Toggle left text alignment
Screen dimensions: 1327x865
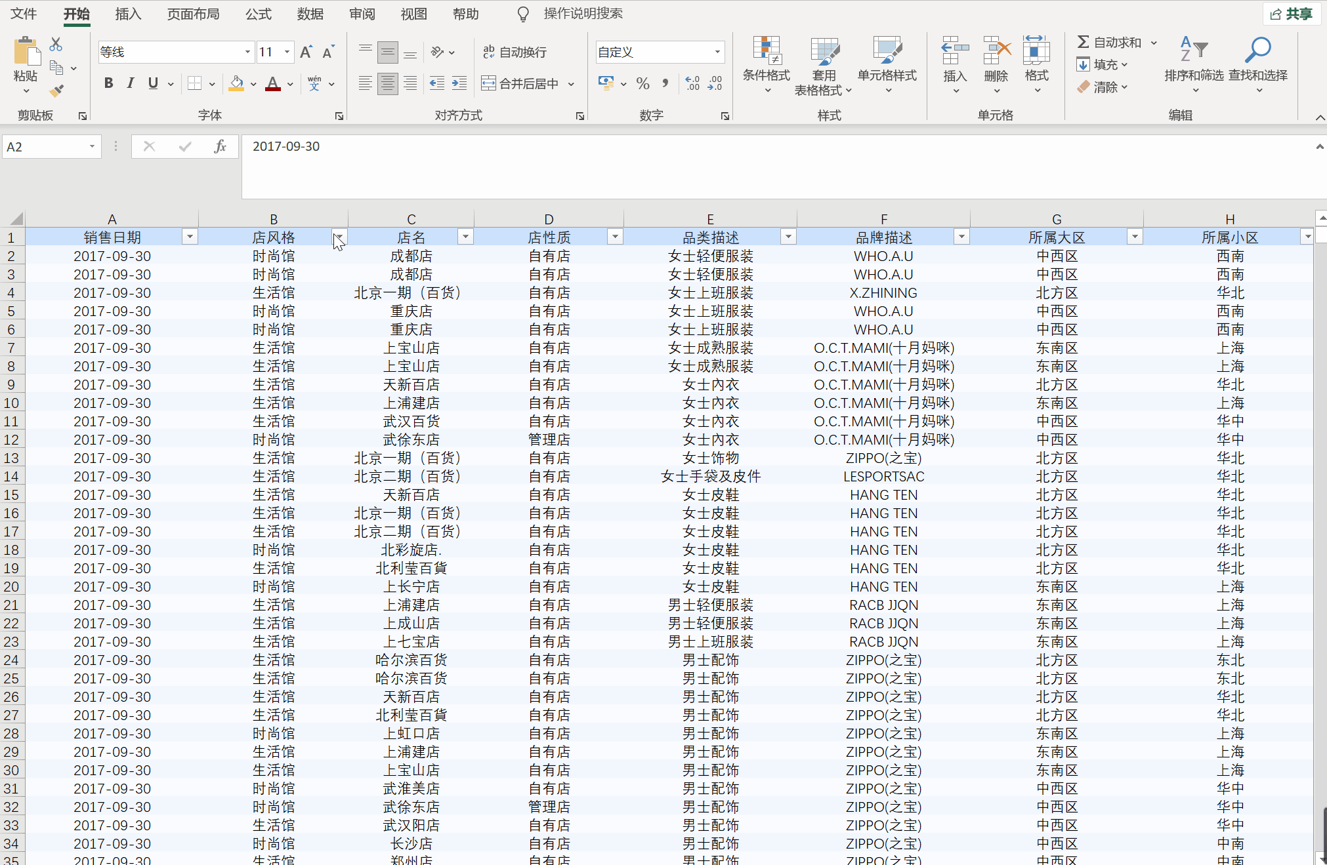click(366, 83)
